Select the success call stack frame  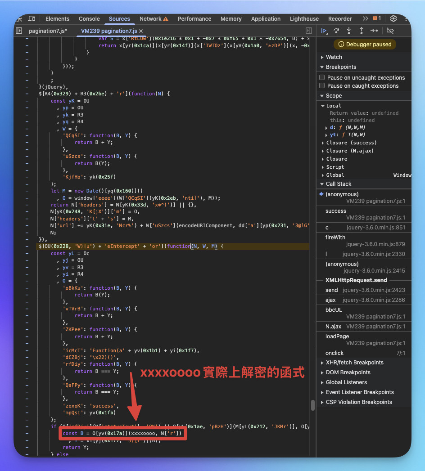pyautogui.click(x=364, y=214)
